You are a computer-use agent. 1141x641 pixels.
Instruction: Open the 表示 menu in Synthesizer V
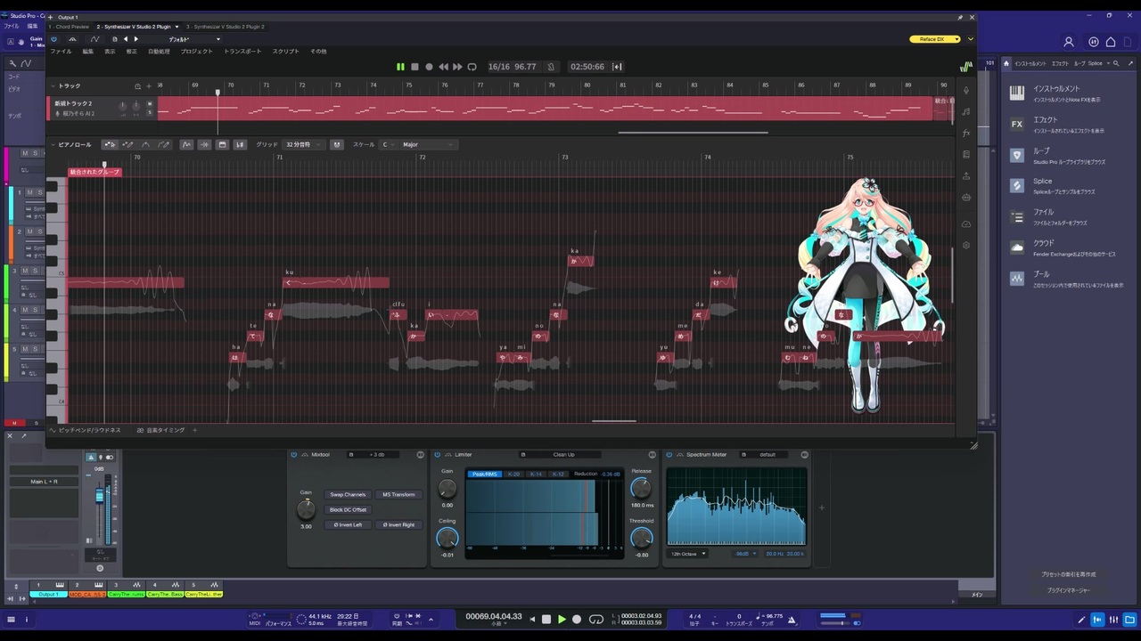pyautogui.click(x=110, y=52)
